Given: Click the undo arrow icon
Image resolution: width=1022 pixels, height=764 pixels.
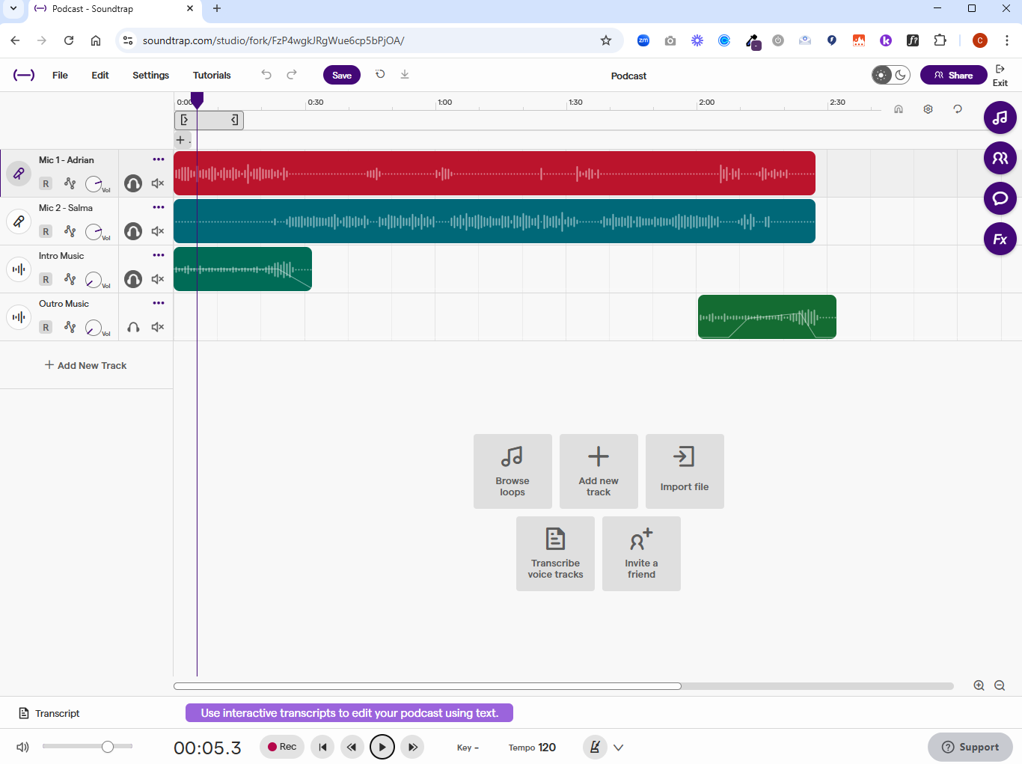Looking at the screenshot, I should 266,75.
